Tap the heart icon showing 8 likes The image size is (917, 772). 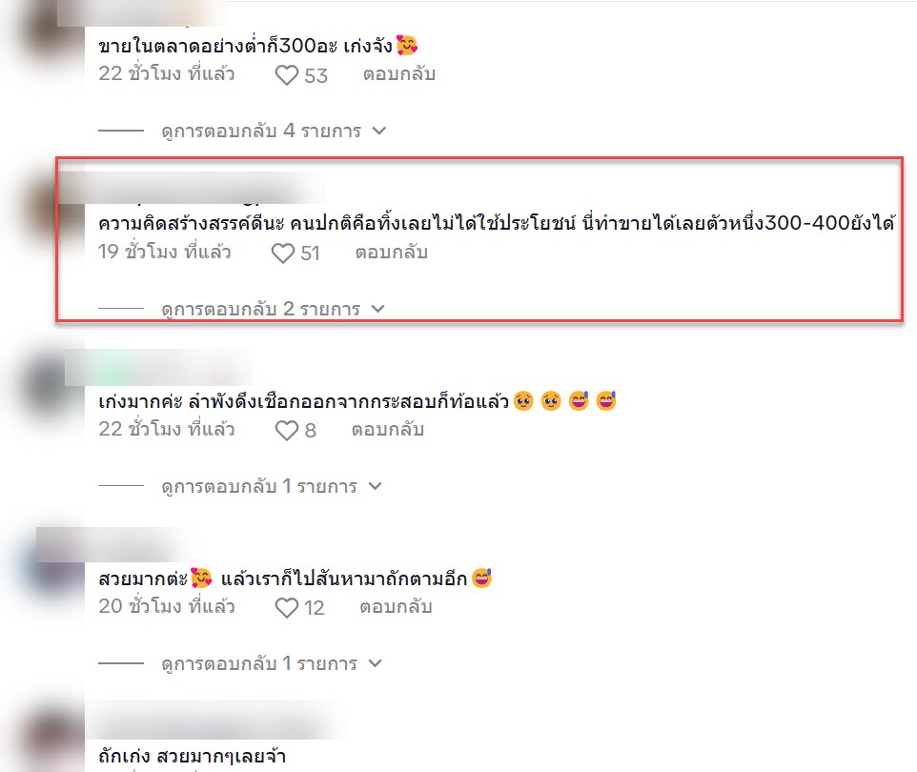tap(287, 431)
